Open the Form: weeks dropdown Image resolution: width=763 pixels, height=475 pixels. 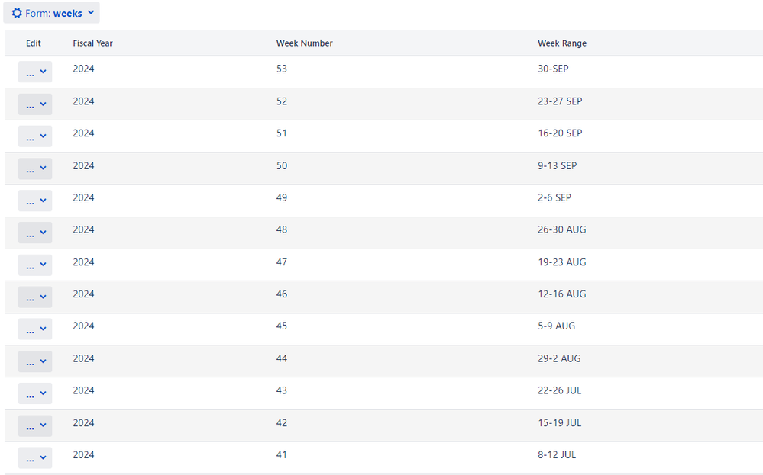coord(52,13)
